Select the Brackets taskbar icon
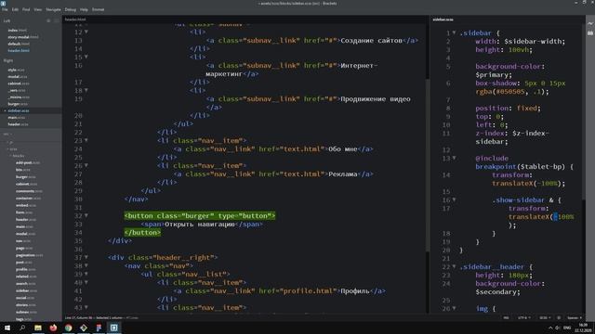This screenshot has width=595, height=334. (113, 328)
